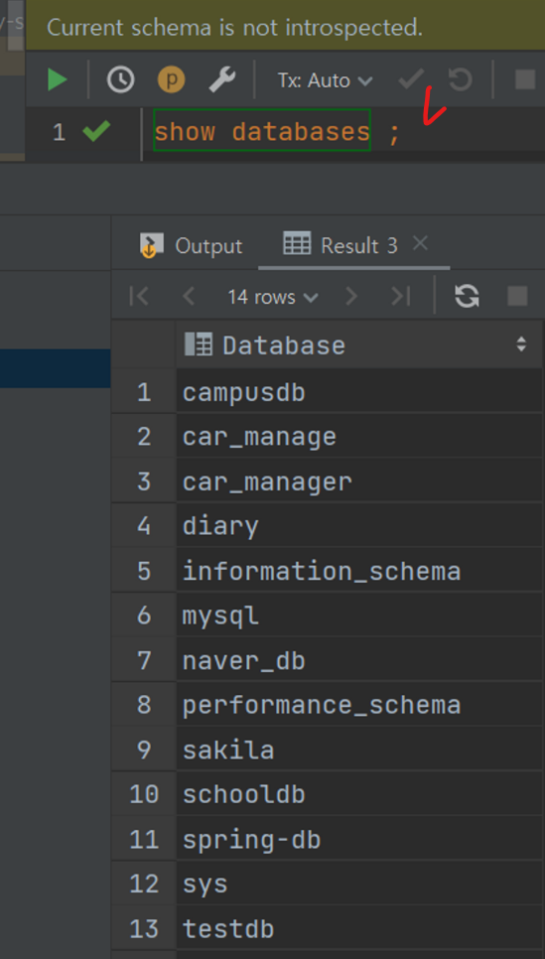Sort by the Database column header arrows
The width and height of the screenshot is (545, 959).
521,344
